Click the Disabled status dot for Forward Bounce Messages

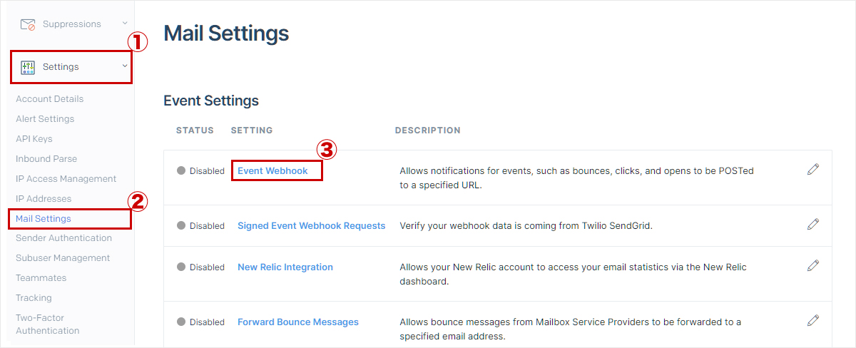click(181, 322)
